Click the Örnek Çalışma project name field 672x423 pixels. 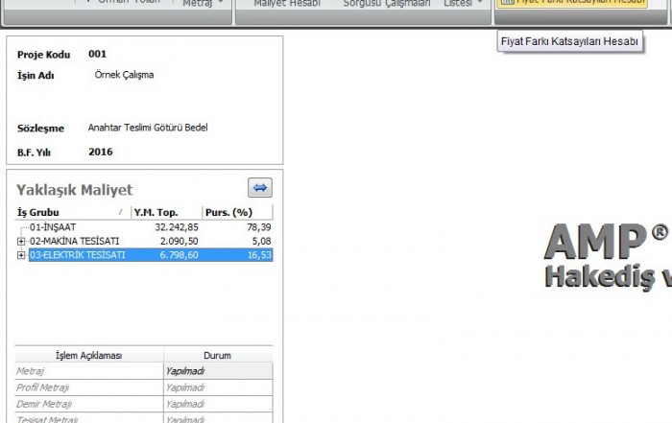click(125, 75)
